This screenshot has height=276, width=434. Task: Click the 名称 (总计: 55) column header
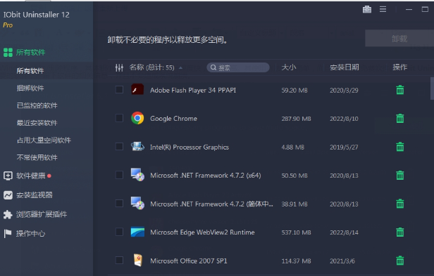[x=152, y=67]
